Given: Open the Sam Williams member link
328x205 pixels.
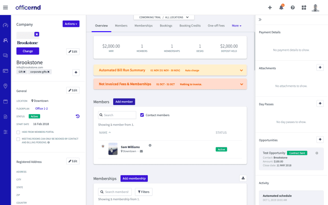Looking at the screenshot, I should point(130,147).
